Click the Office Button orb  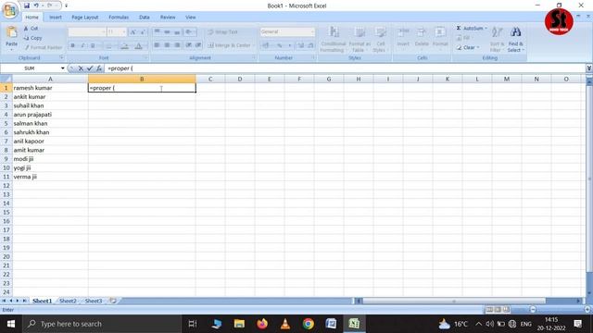pyautogui.click(x=10, y=10)
